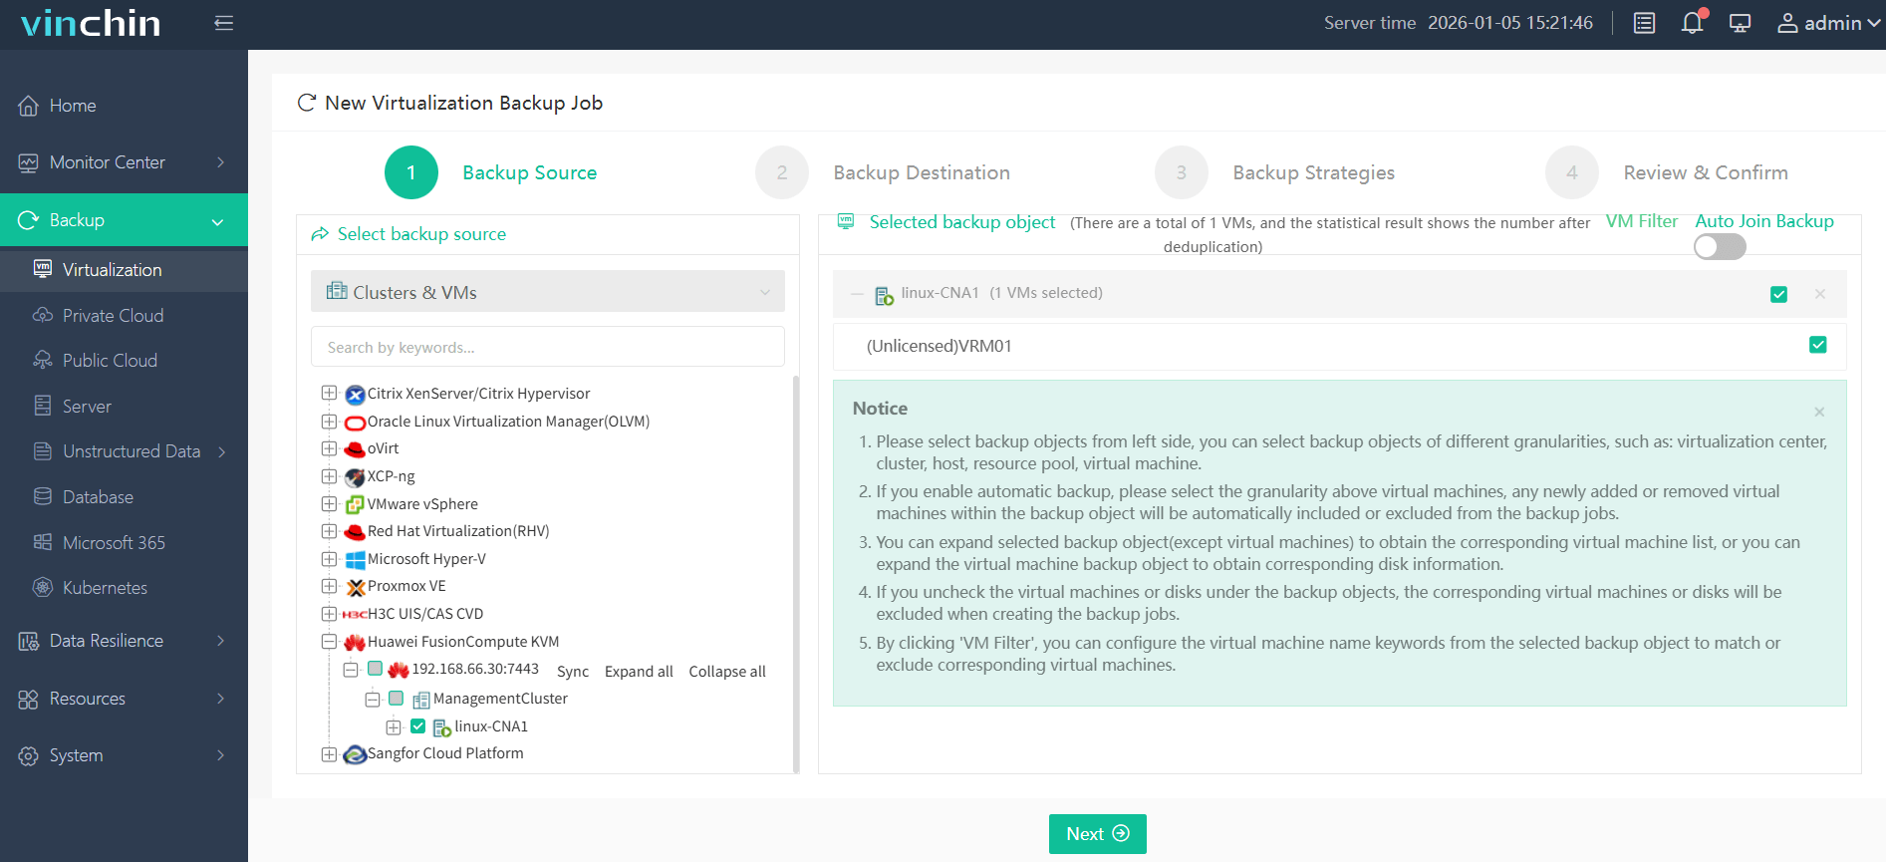Collapse sidebar using hamburger menu icon
The height and width of the screenshot is (862, 1886).
pyautogui.click(x=224, y=23)
